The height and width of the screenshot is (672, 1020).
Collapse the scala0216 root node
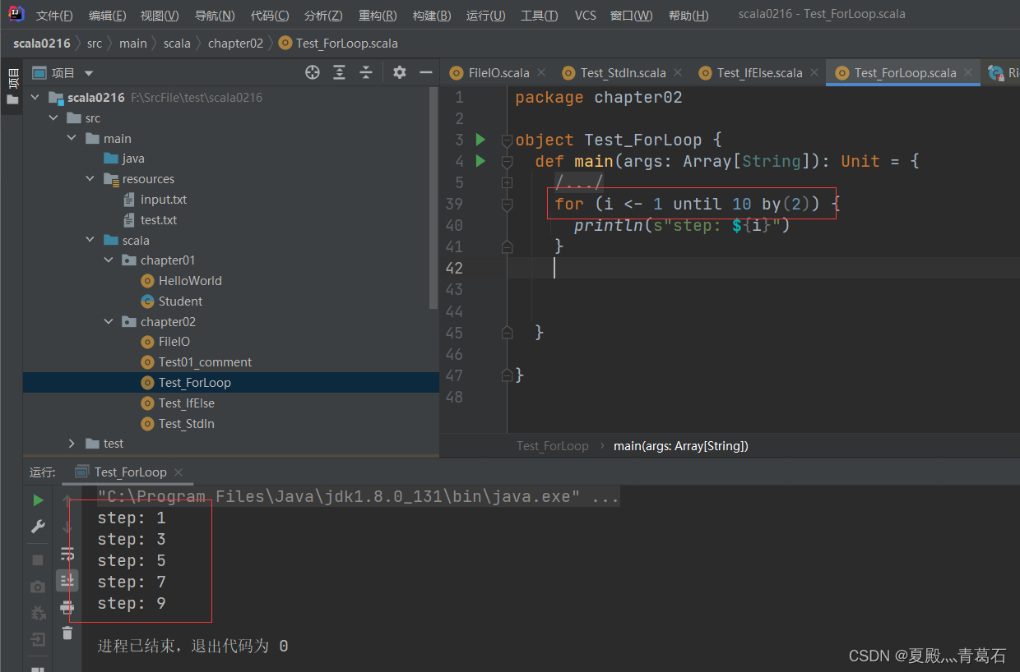coord(35,98)
